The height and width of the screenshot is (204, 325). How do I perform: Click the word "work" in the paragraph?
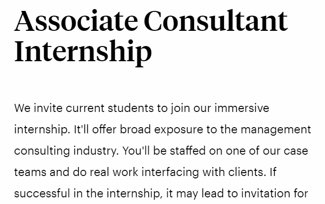(x=125, y=173)
